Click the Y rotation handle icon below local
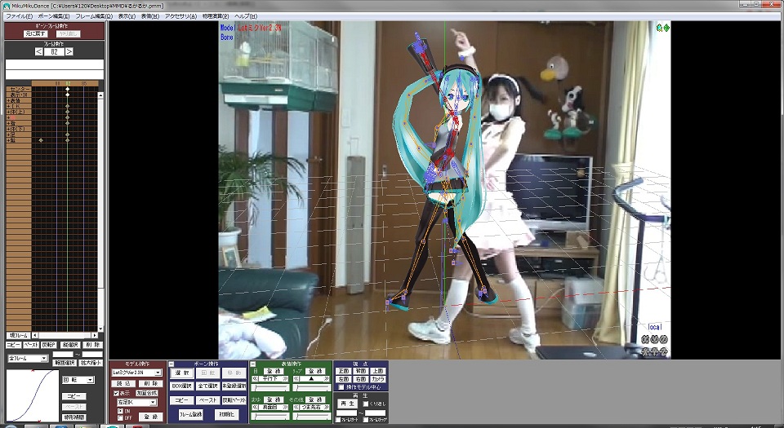 point(654,339)
